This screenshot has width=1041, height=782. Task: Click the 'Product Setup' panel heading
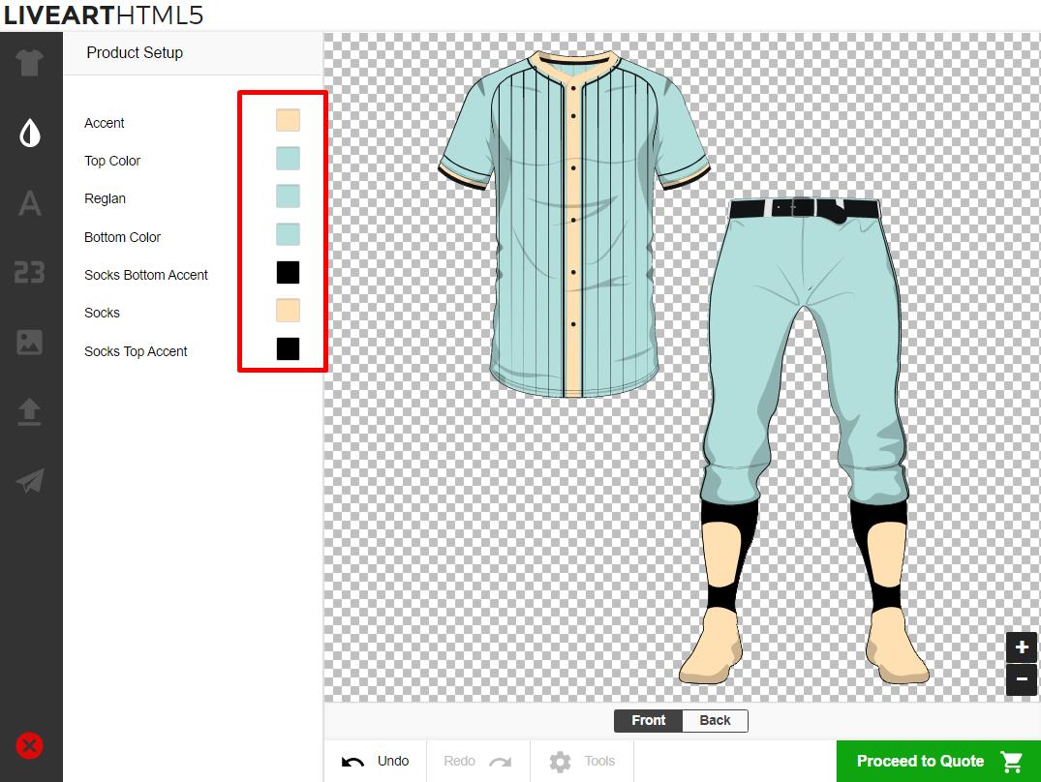(x=135, y=52)
